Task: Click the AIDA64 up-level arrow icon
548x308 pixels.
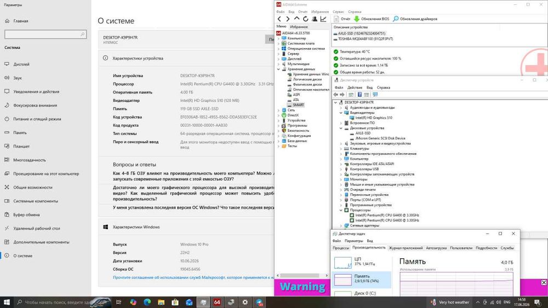Action: (296, 19)
